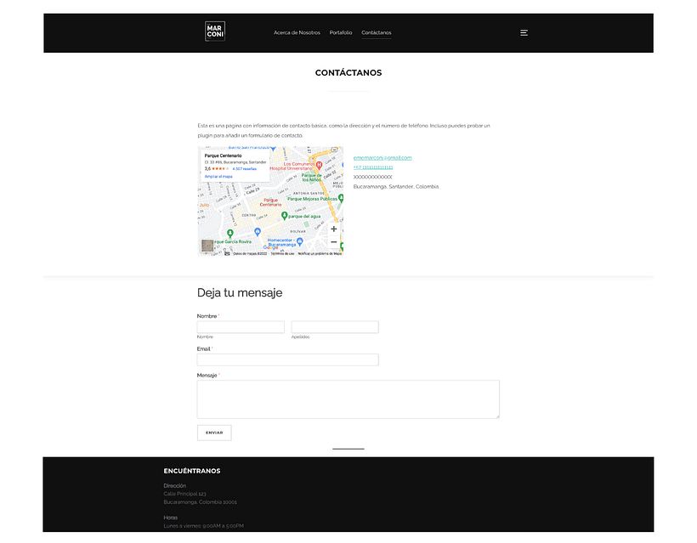
Task: Click the Ampliar el mapa link
Action: tap(218, 176)
